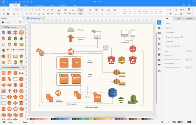Adjust the Transparency slider
This screenshot has height=125, width=196.
(172, 67)
